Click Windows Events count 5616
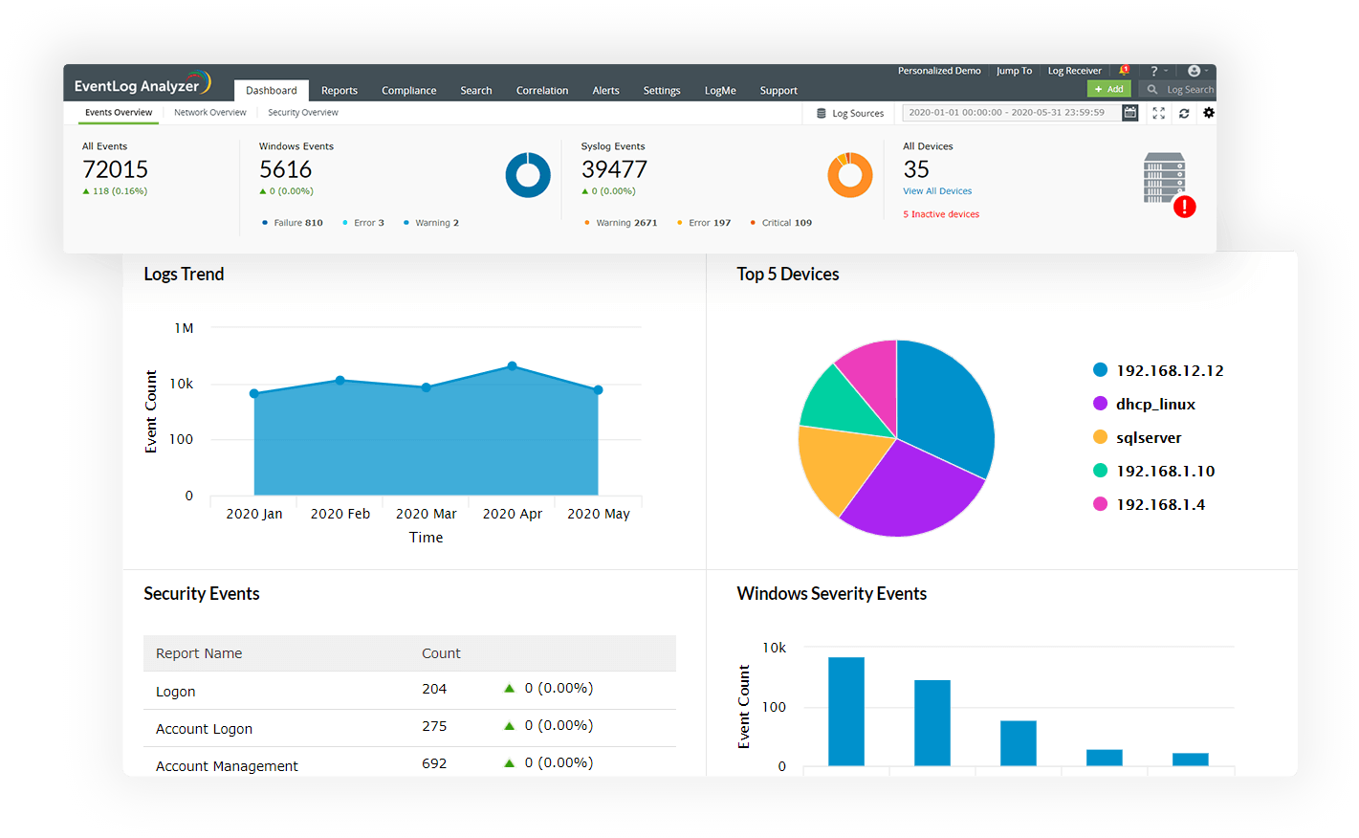The width and height of the screenshot is (1359, 838). (286, 169)
